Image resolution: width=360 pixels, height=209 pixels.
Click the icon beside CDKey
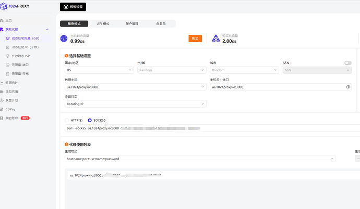tap(2, 109)
